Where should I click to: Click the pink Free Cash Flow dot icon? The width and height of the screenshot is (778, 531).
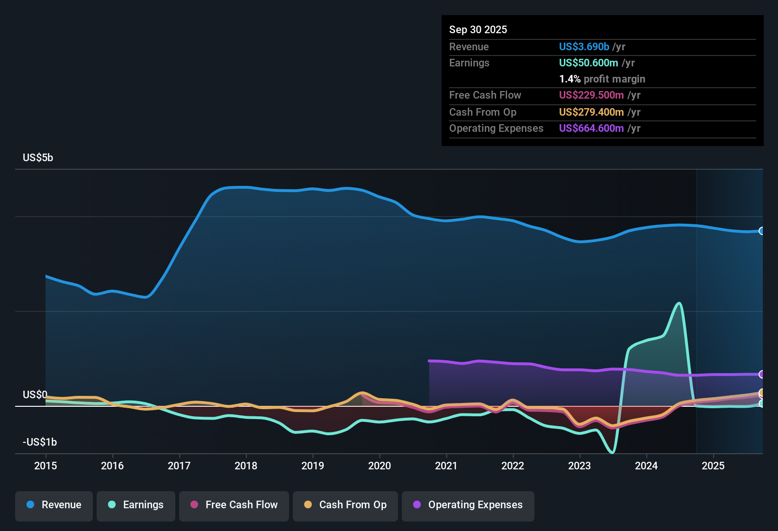tap(194, 505)
